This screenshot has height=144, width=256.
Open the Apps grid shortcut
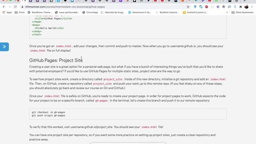pyautogui.click(x=7, y=12)
